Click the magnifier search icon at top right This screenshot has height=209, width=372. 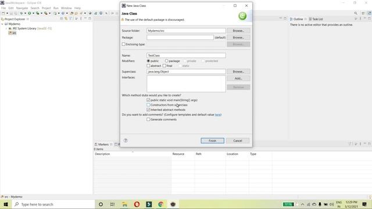pyautogui.click(x=356, y=13)
